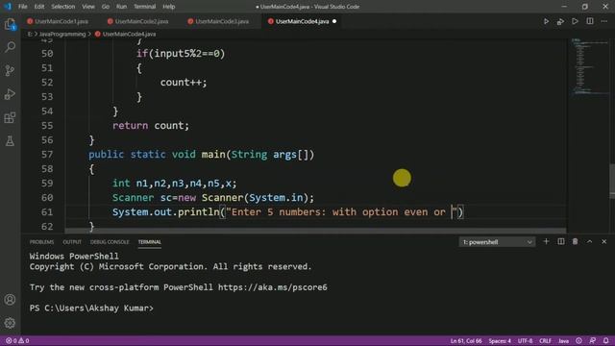The width and height of the screenshot is (615, 346).
Task: Add a new terminal with plus icon
Action: 546,241
